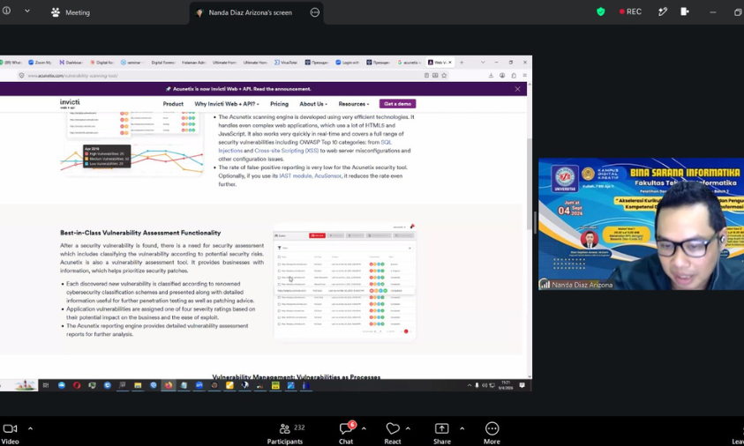Open browser account profile icon
Image resolution: width=744 pixels, height=446 pixels.
[x=502, y=75]
